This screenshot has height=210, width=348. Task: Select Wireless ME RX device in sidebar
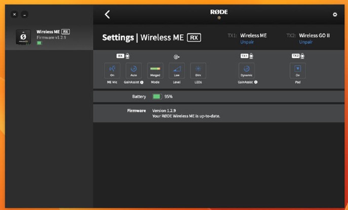(49, 37)
